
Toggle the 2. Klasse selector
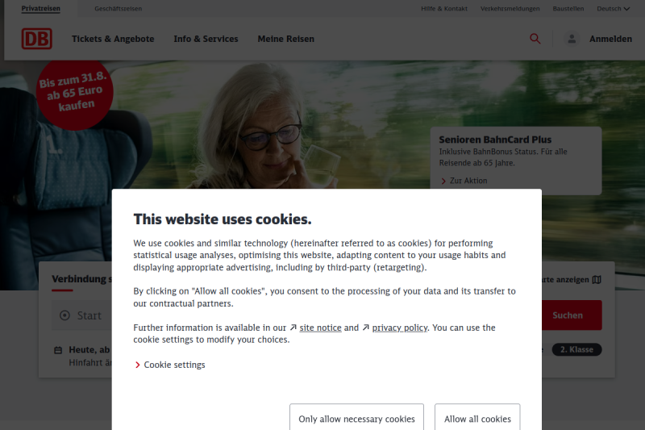tap(576, 350)
